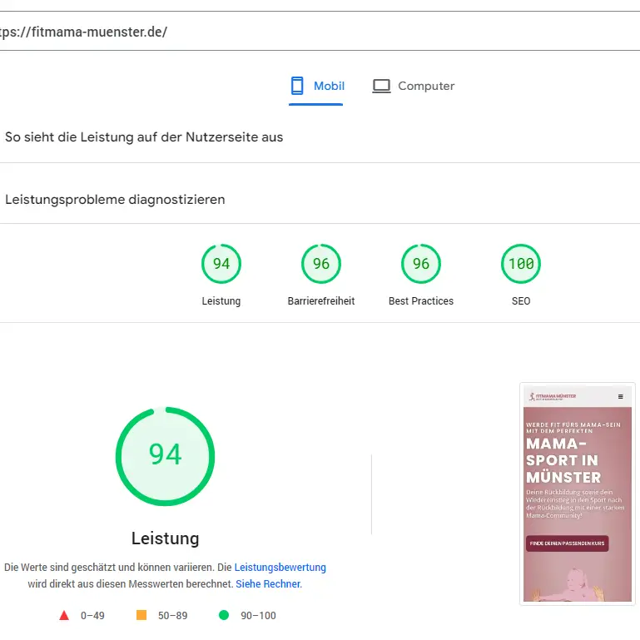This screenshot has width=640, height=640.
Task: Click the small Leistung gauge showing 94
Action: click(x=221, y=264)
